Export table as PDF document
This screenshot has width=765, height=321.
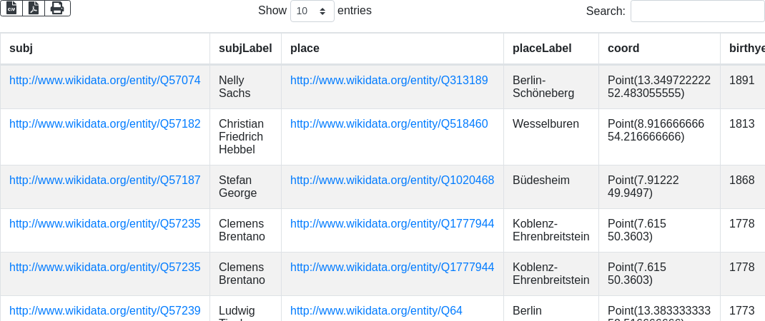click(x=34, y=8)
